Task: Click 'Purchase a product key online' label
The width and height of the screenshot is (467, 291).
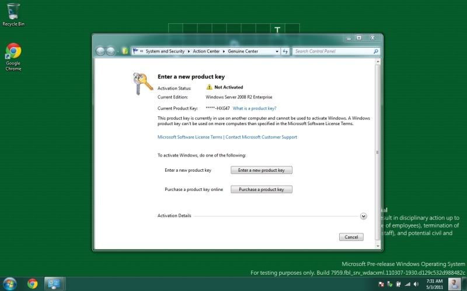Action: tap(194, 190)
